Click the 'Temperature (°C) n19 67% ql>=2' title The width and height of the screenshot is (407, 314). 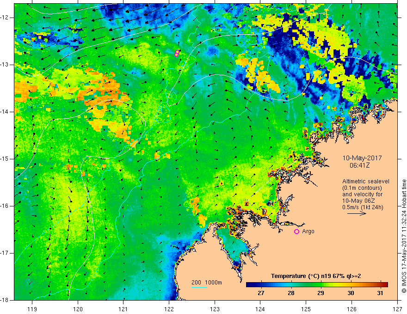[316, 276]
